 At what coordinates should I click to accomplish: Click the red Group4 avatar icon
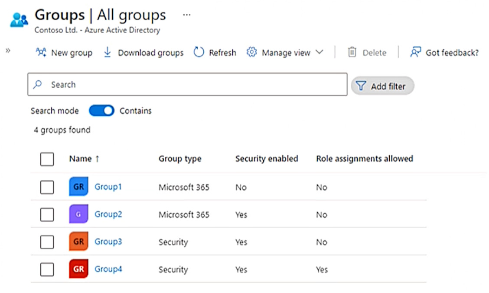[78, 269]
